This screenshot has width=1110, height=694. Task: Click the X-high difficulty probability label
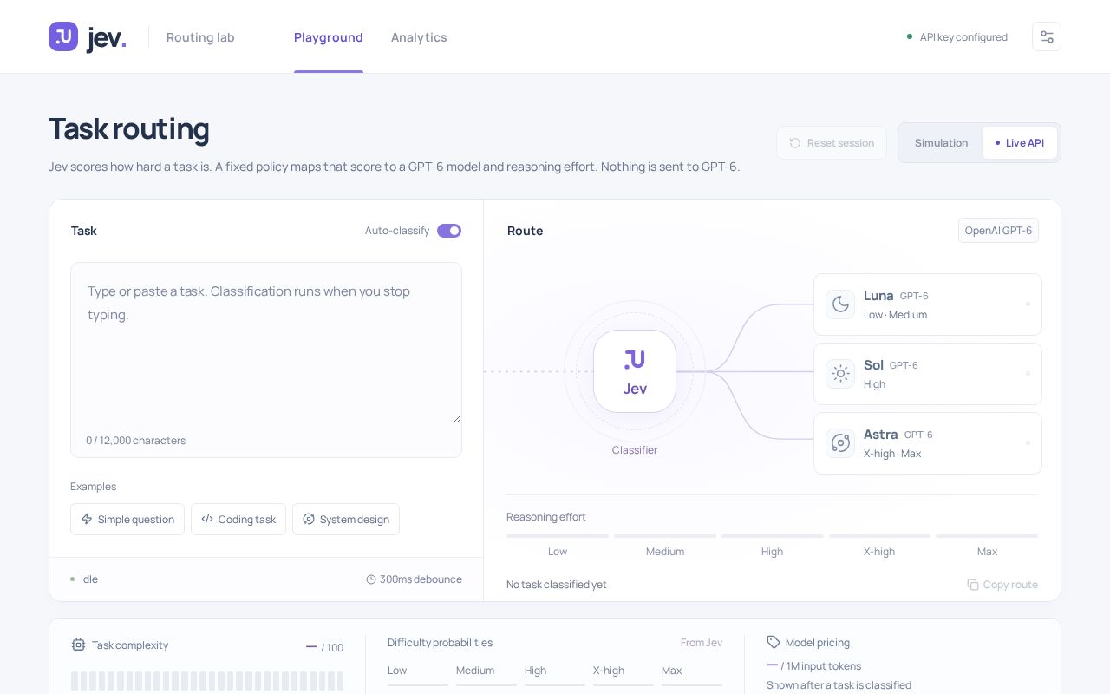[609, 671]
